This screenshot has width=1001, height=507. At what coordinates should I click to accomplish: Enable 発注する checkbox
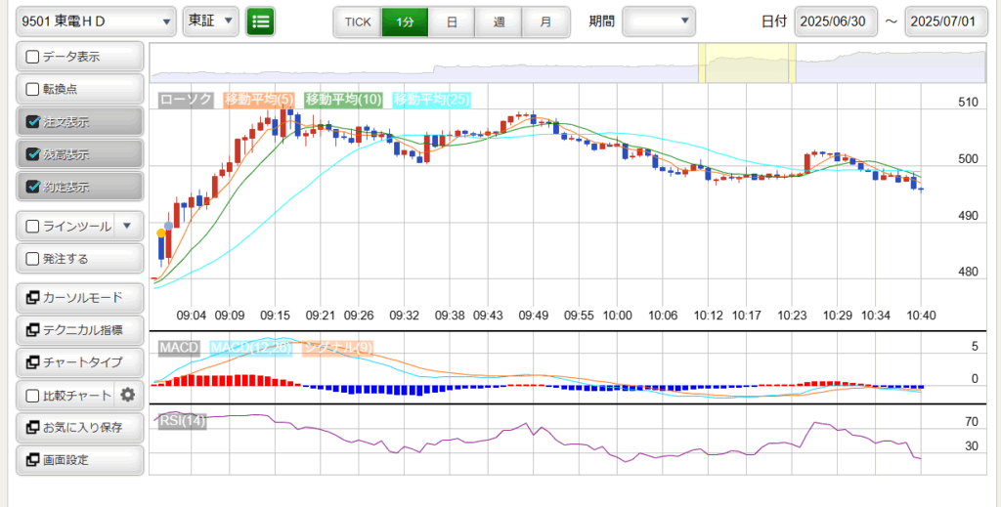[32, 259]
